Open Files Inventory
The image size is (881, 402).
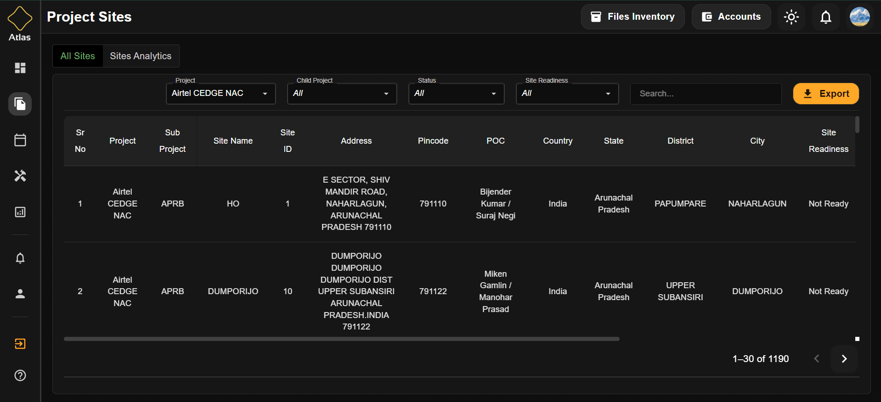coord(633,17)
